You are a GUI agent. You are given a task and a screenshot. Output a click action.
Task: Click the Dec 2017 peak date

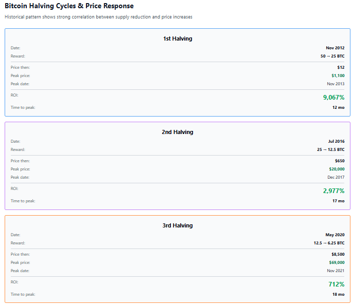coord(336,177)
